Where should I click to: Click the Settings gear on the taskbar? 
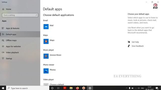pos(90,88)
